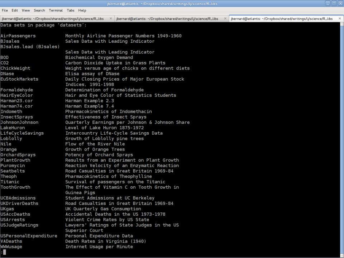
Task: Open the File menu
Action: (5, 10)
